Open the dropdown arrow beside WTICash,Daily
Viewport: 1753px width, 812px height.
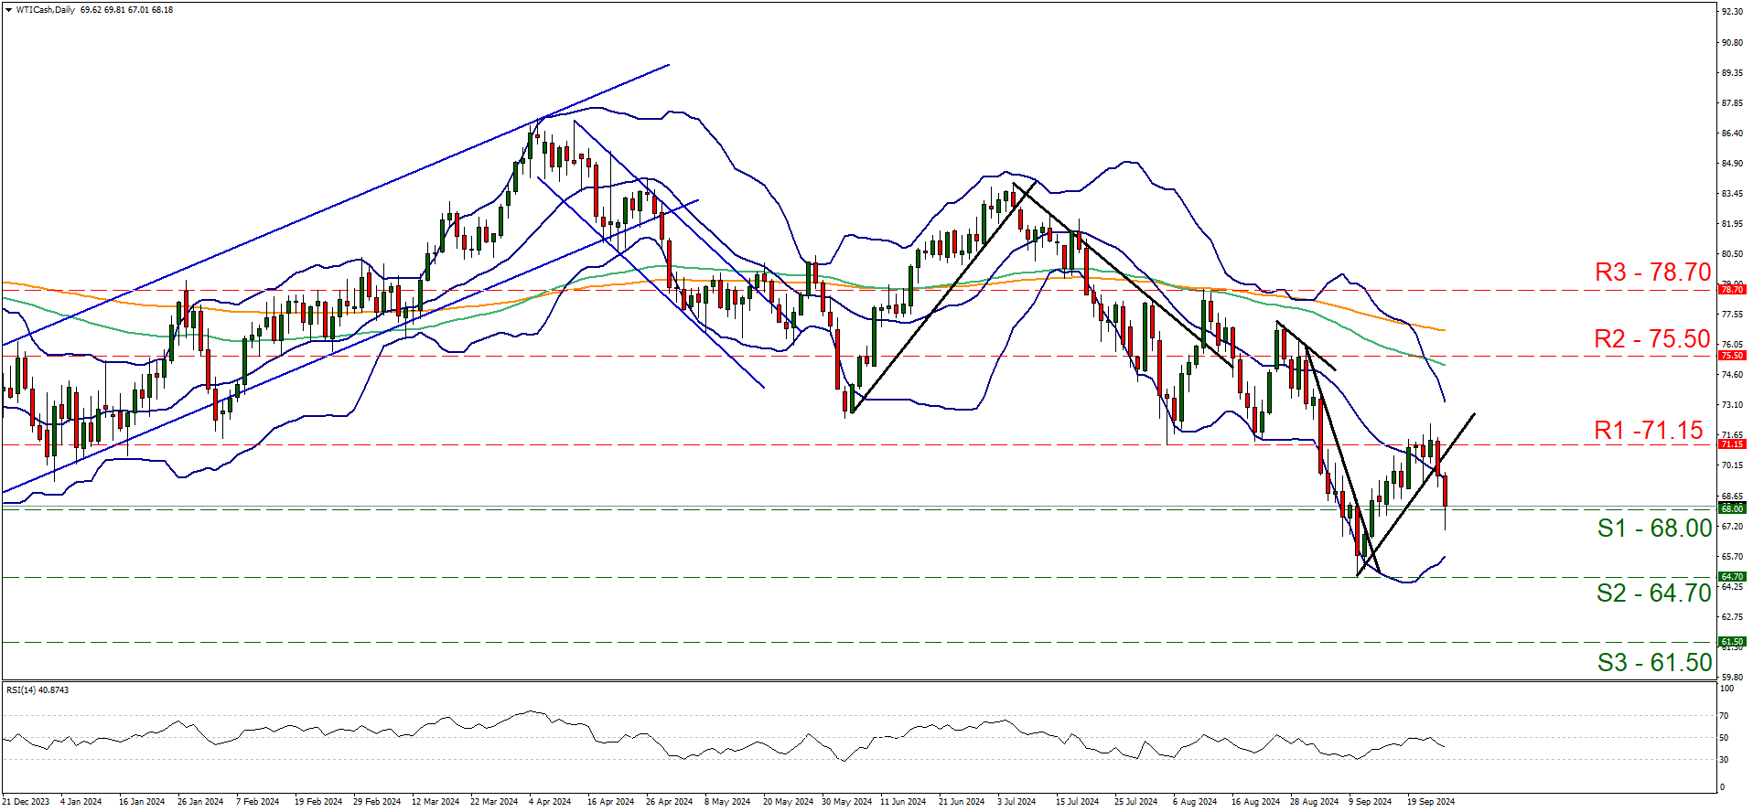pos(9,10)
